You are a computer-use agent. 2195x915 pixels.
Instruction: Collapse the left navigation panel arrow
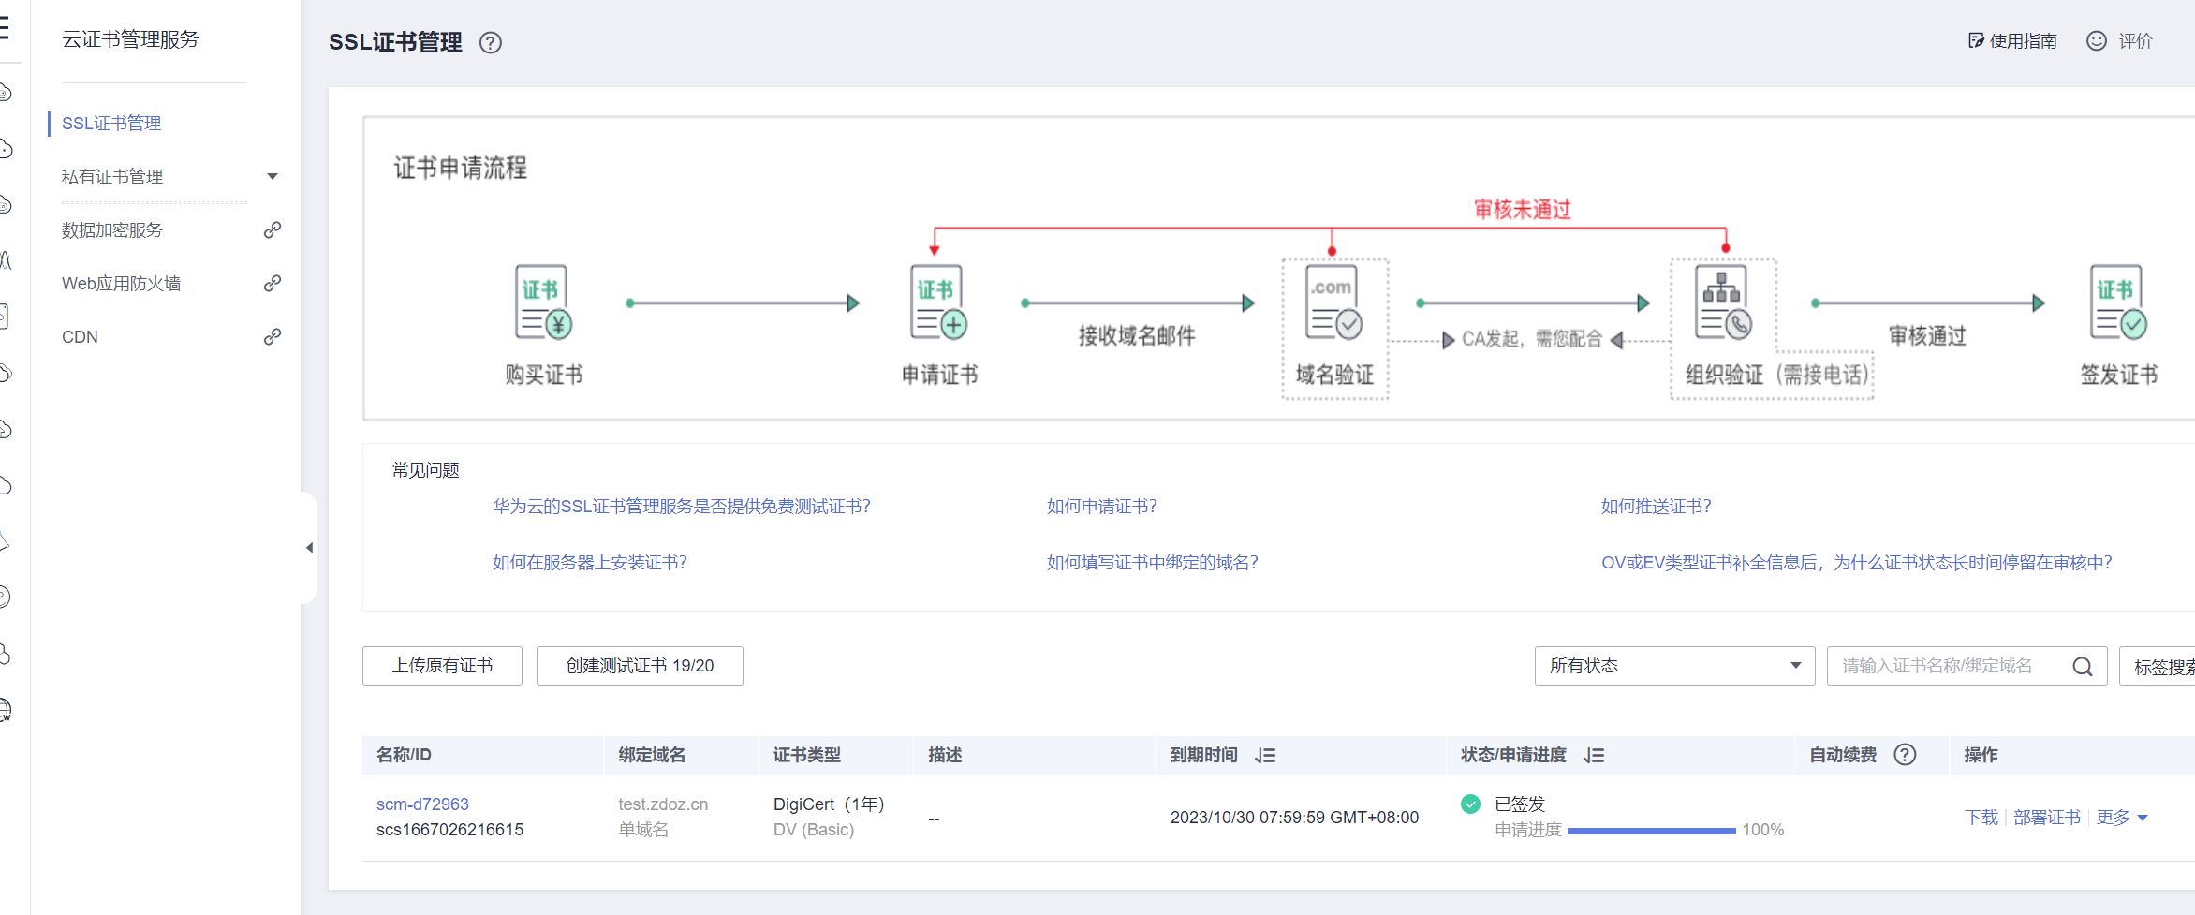[309, 548]
